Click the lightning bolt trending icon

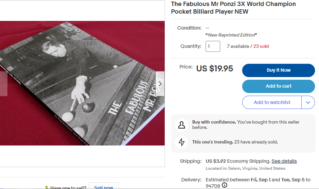182,142
